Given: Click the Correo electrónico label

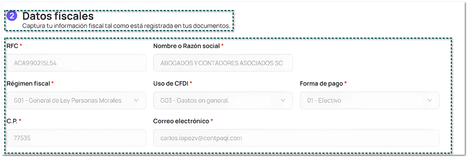Looking at the screenshot, I should point(181,121).
